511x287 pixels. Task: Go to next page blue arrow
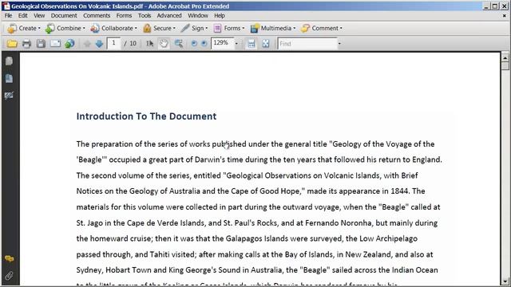point(99,44)
